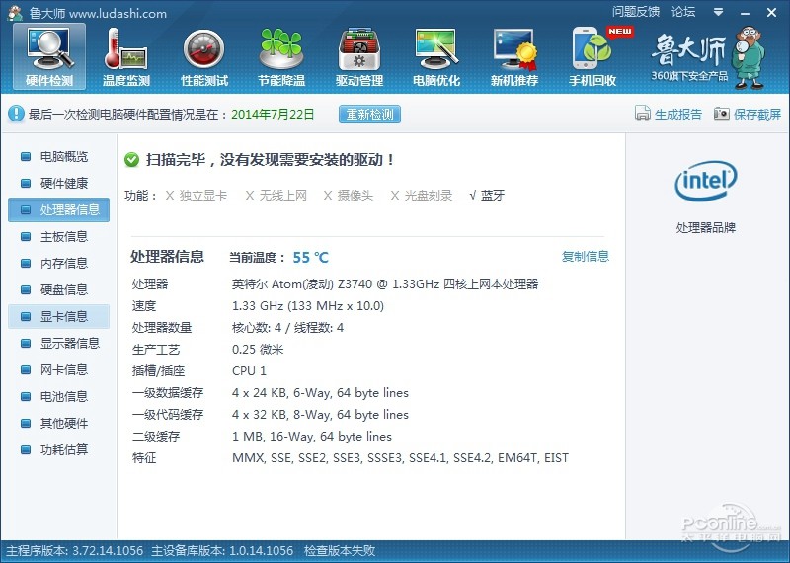Click the 光盘刻录 feature indicator
This screenshot has width=790, height=563.
[422, 195]
